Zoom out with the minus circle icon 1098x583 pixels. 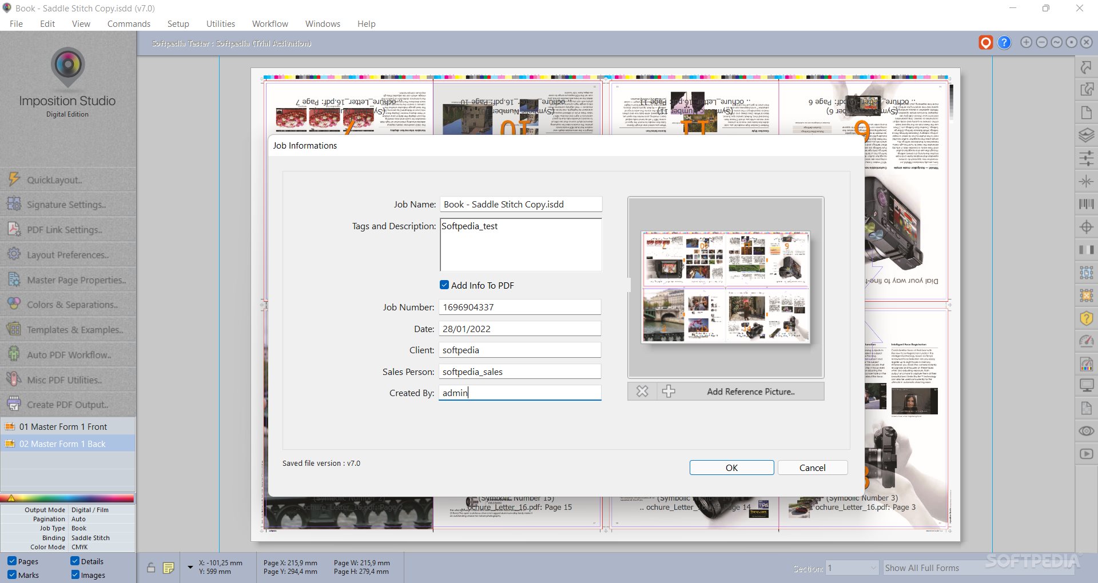(x=1041, y=42)
